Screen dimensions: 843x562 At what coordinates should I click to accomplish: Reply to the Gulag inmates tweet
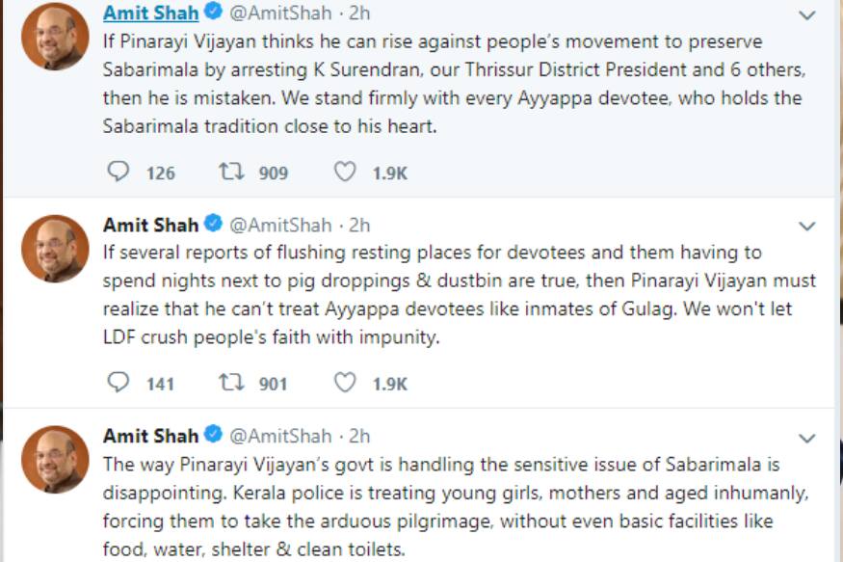point(118,383)
